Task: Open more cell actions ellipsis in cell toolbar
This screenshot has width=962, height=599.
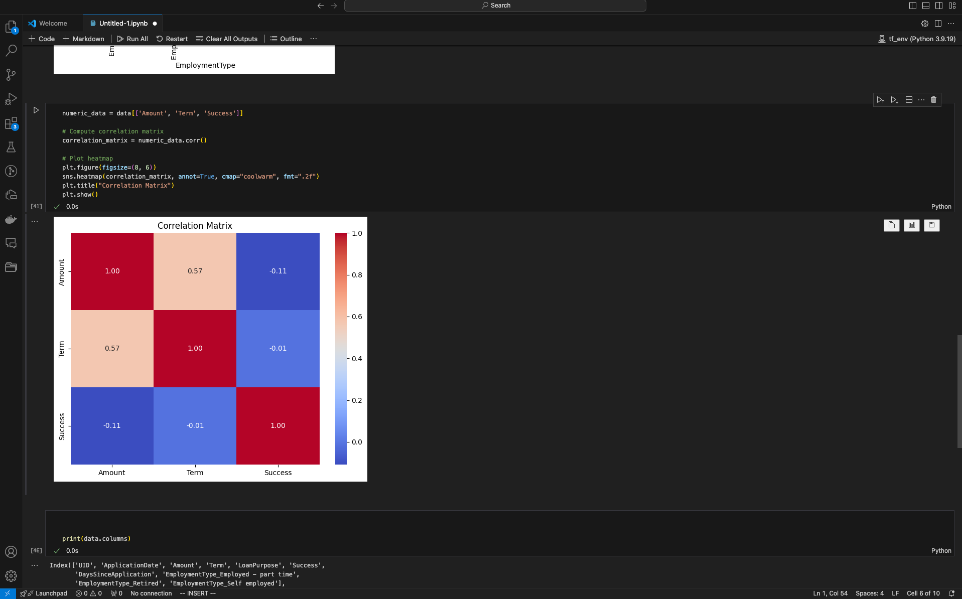Action: point(921,100)
